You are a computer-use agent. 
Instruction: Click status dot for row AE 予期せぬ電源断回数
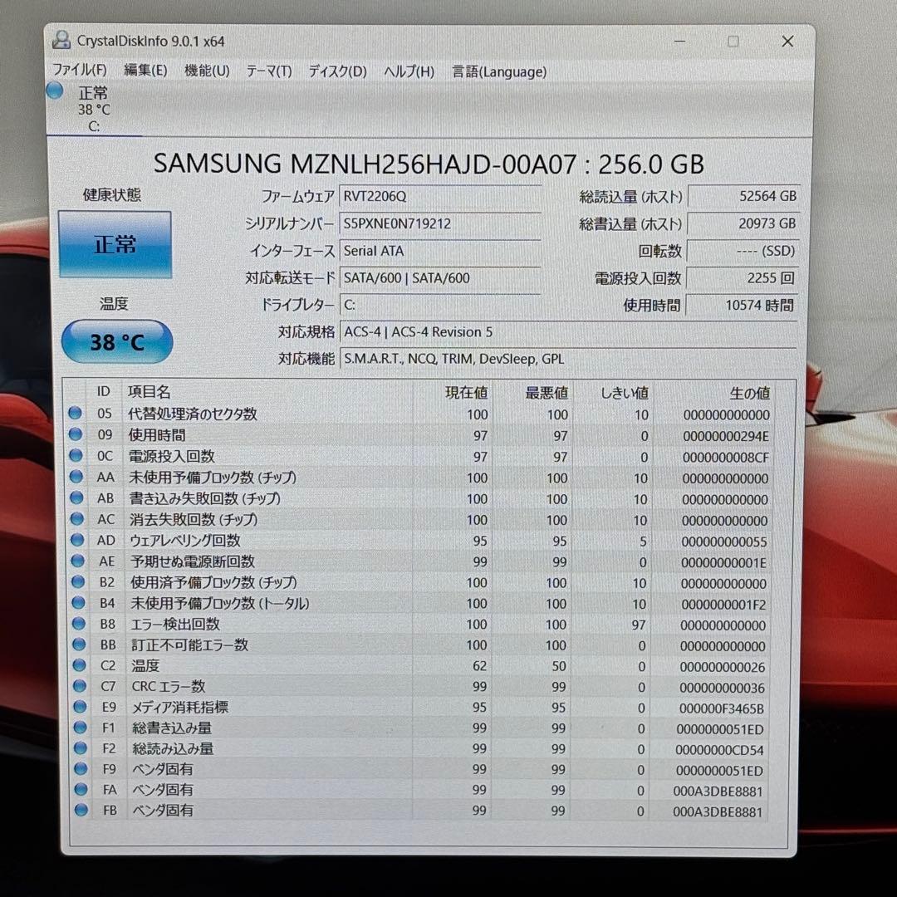coord(78,560)
